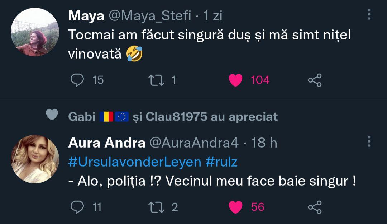This screenshot has height=224, width=387.
Task: Share Maya's tweet
Action: click(x=315, y=80)
